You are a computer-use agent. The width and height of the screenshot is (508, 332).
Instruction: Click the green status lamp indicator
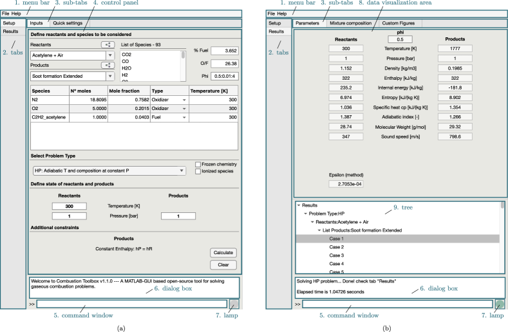click(500, 304)
